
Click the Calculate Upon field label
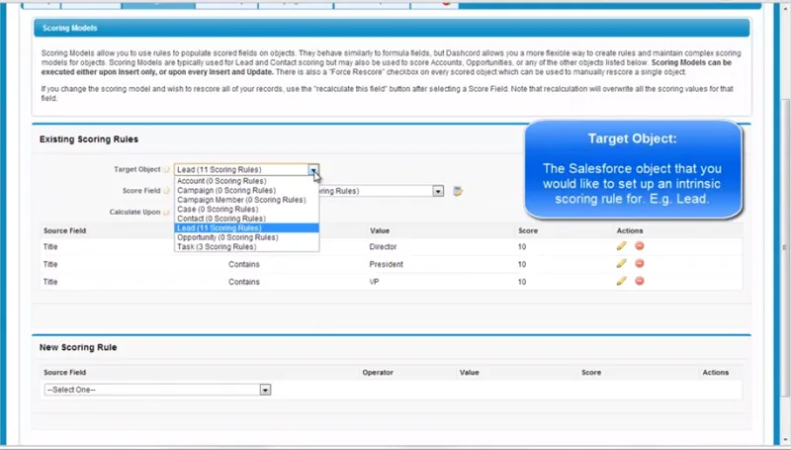(134, 212)
